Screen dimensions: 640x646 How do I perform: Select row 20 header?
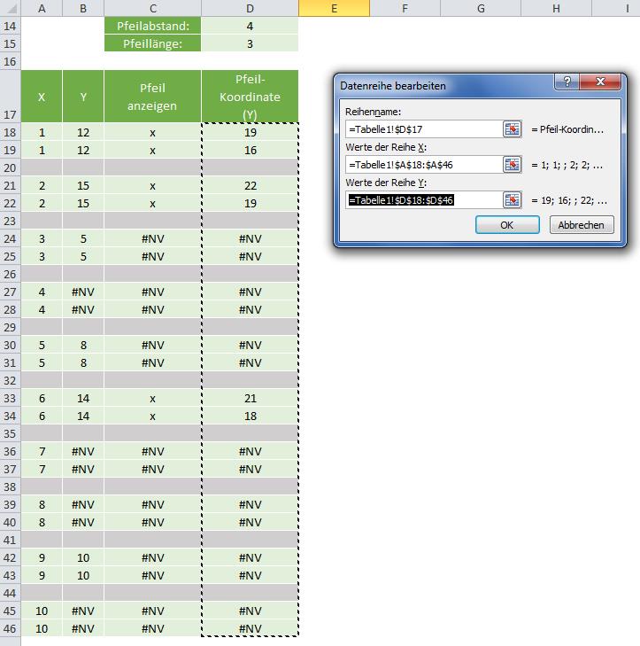(10, 167)
